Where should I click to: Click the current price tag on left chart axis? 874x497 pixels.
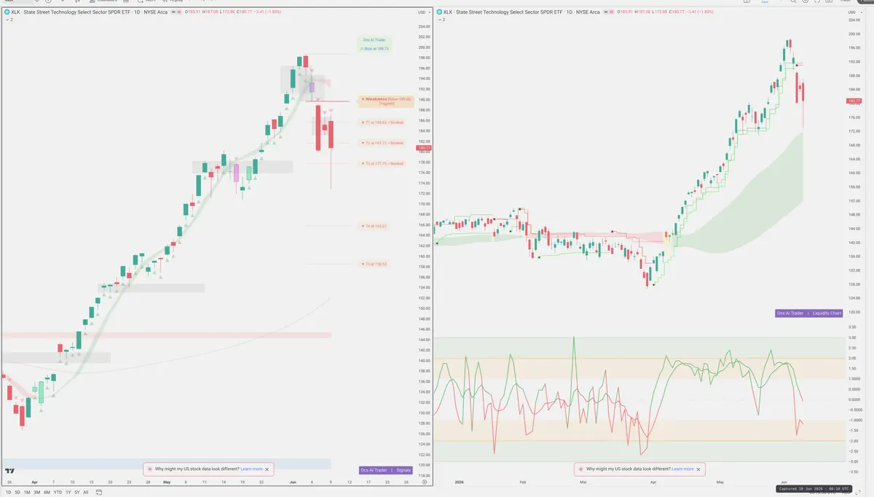click(x=422, y=148)
